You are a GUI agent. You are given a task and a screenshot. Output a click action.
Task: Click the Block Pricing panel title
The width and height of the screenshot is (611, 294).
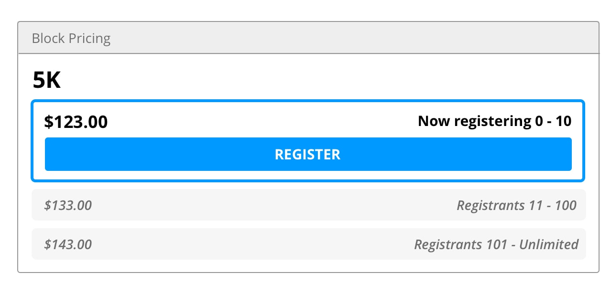click(x=71, y=38)
